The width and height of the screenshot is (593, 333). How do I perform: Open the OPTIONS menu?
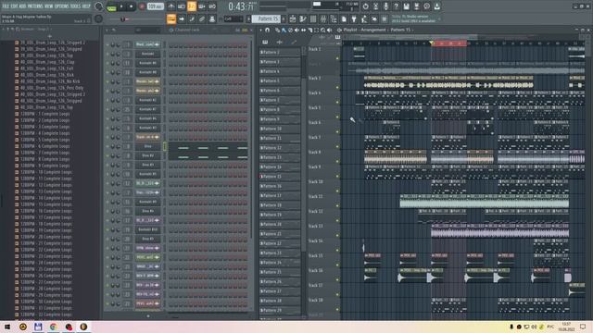(62, 6)
